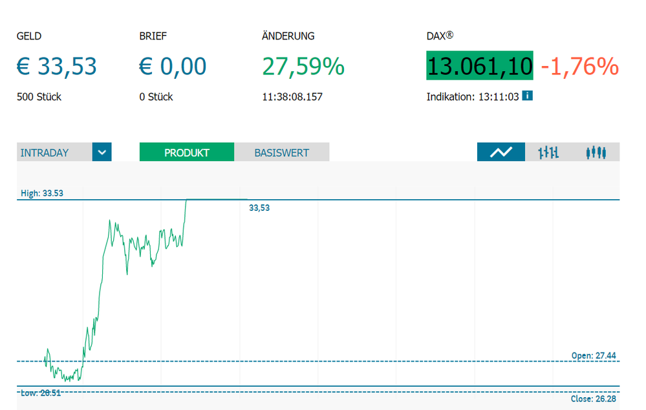Click the GELD price € 33,53
The height and width of the screenshot is (410, 646).
pos(57,66)
